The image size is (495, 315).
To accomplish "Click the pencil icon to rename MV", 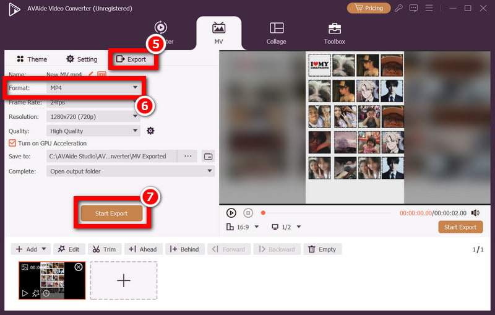I will click(x=91, y=74).
